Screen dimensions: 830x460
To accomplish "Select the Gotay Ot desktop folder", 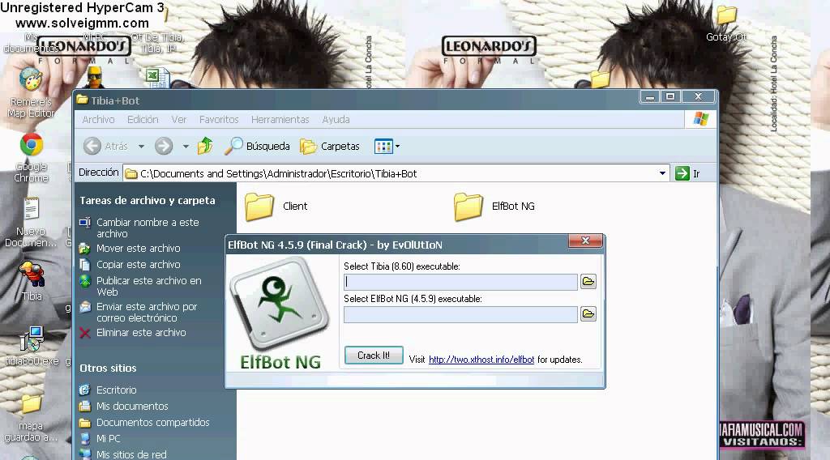I will point(726,23).
